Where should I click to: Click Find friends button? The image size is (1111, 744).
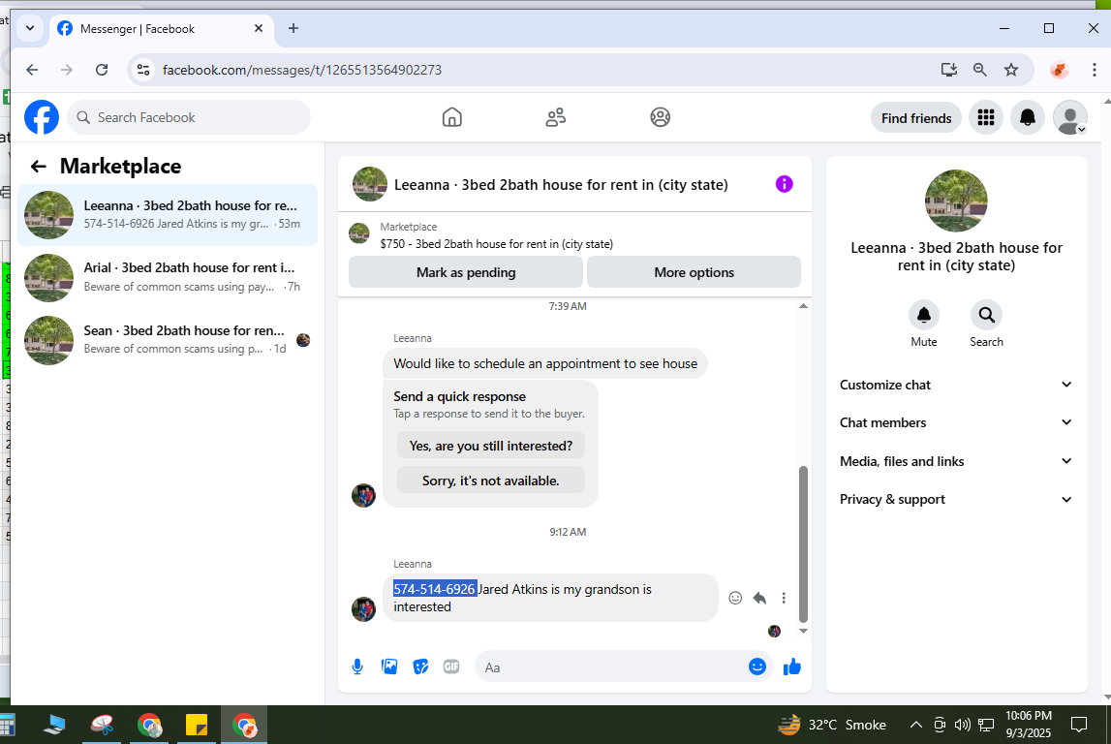(915, 117)
